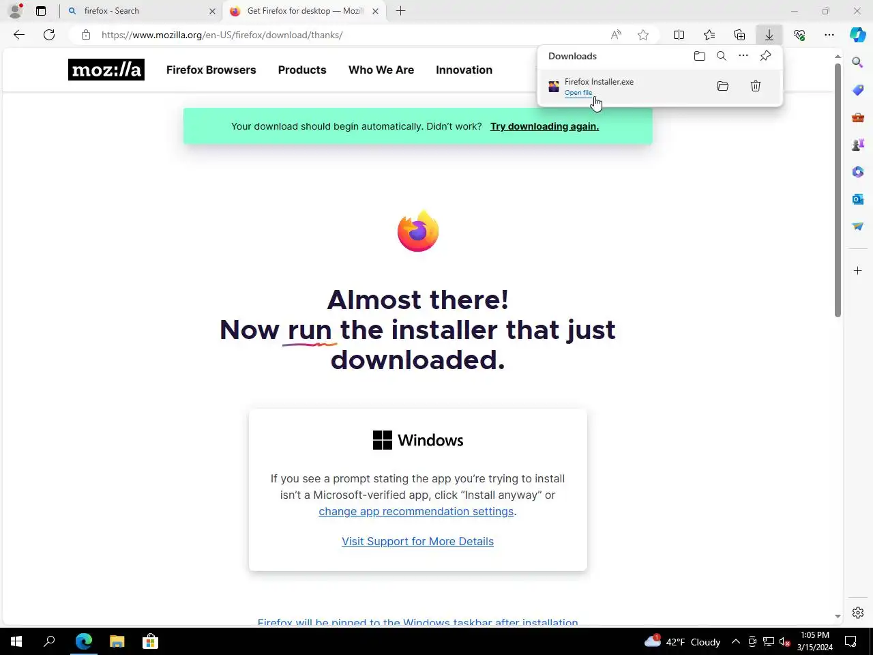
Task: Go back to previous page
Action: tap(19, 35)
